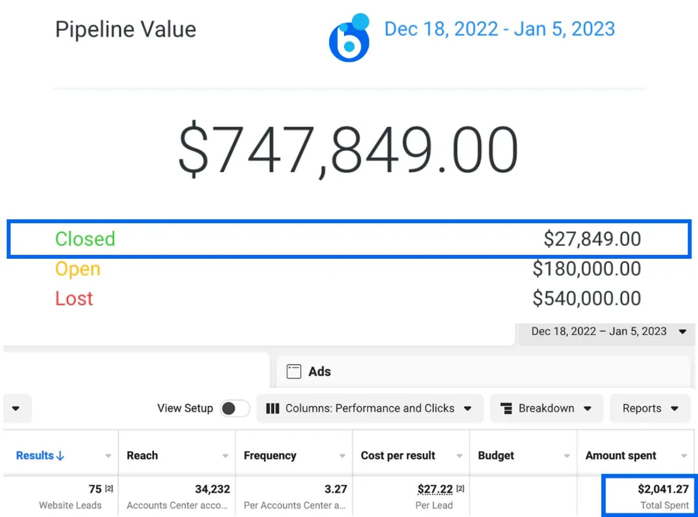Click the $27.22 cost per lead value
This screenshot has height=517, width=698.
coord(435,489)
